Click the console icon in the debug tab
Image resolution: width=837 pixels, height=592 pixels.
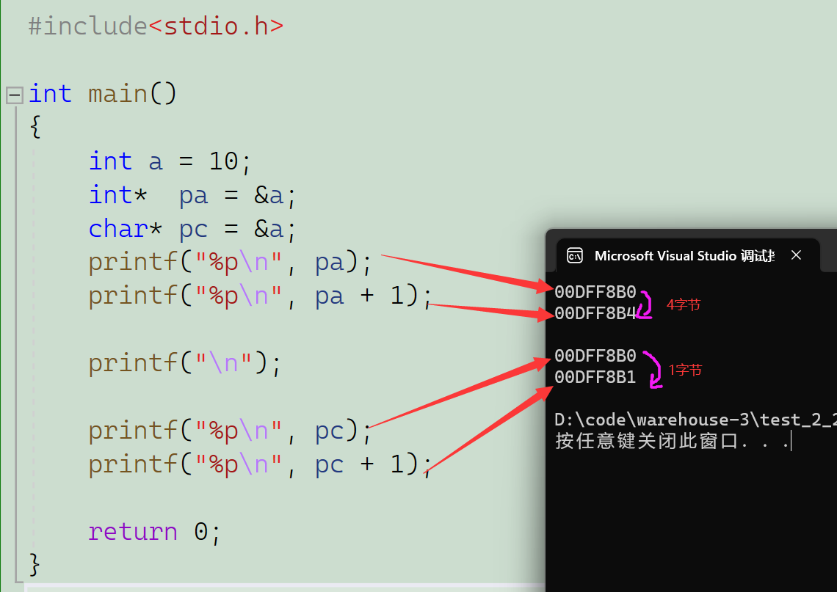pos(575,256)
